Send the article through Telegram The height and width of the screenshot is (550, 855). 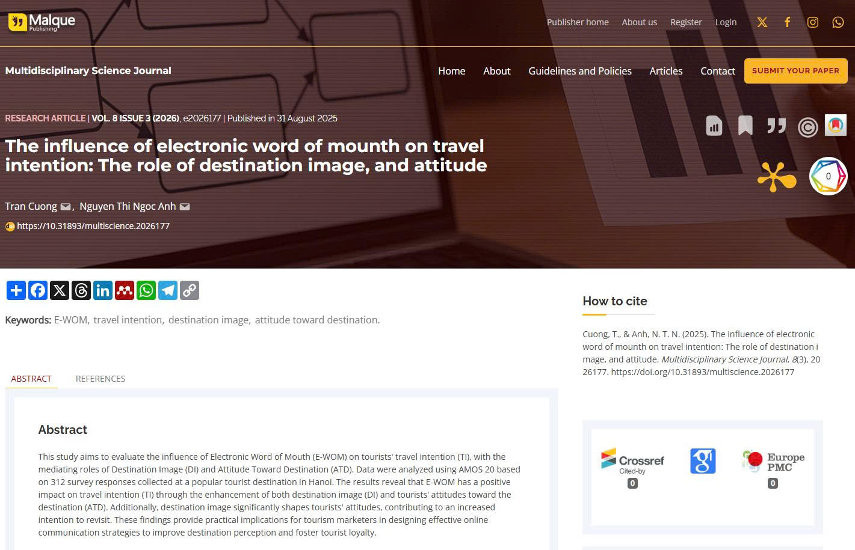167,290
